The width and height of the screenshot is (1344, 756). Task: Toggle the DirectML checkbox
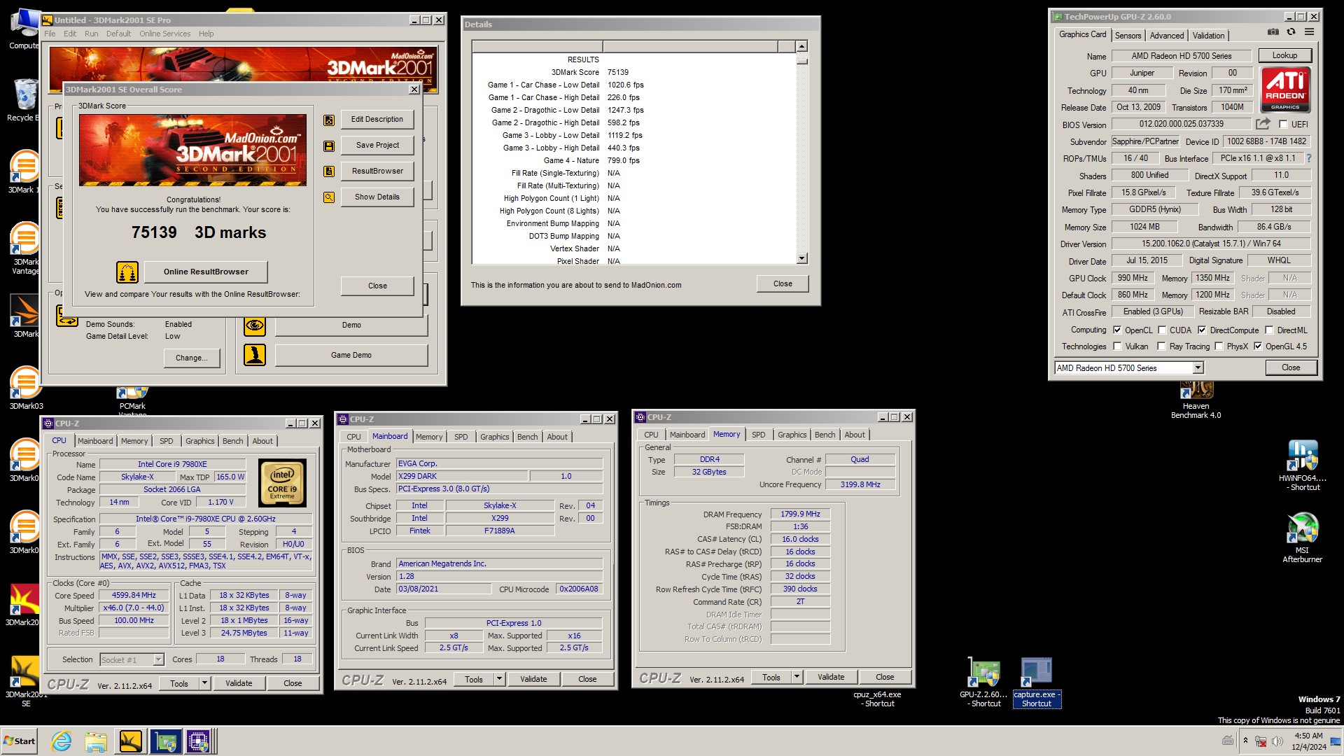1269,330
